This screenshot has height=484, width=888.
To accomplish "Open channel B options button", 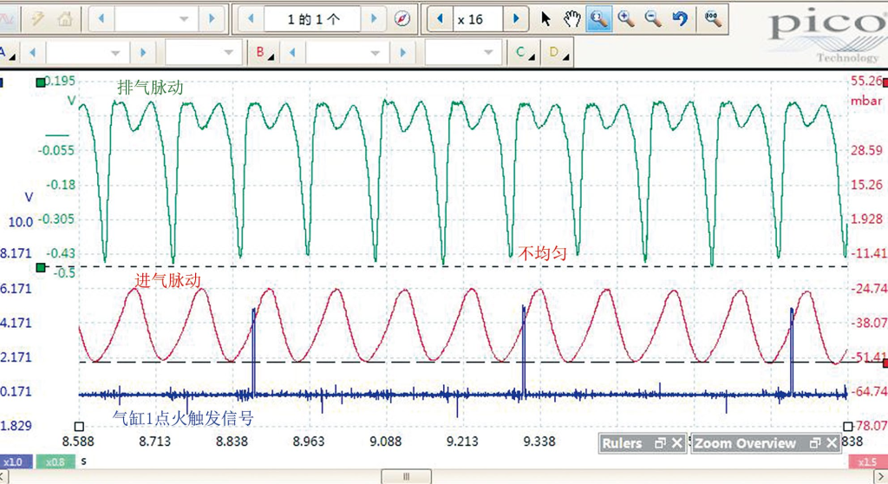I will pos(264,53).
